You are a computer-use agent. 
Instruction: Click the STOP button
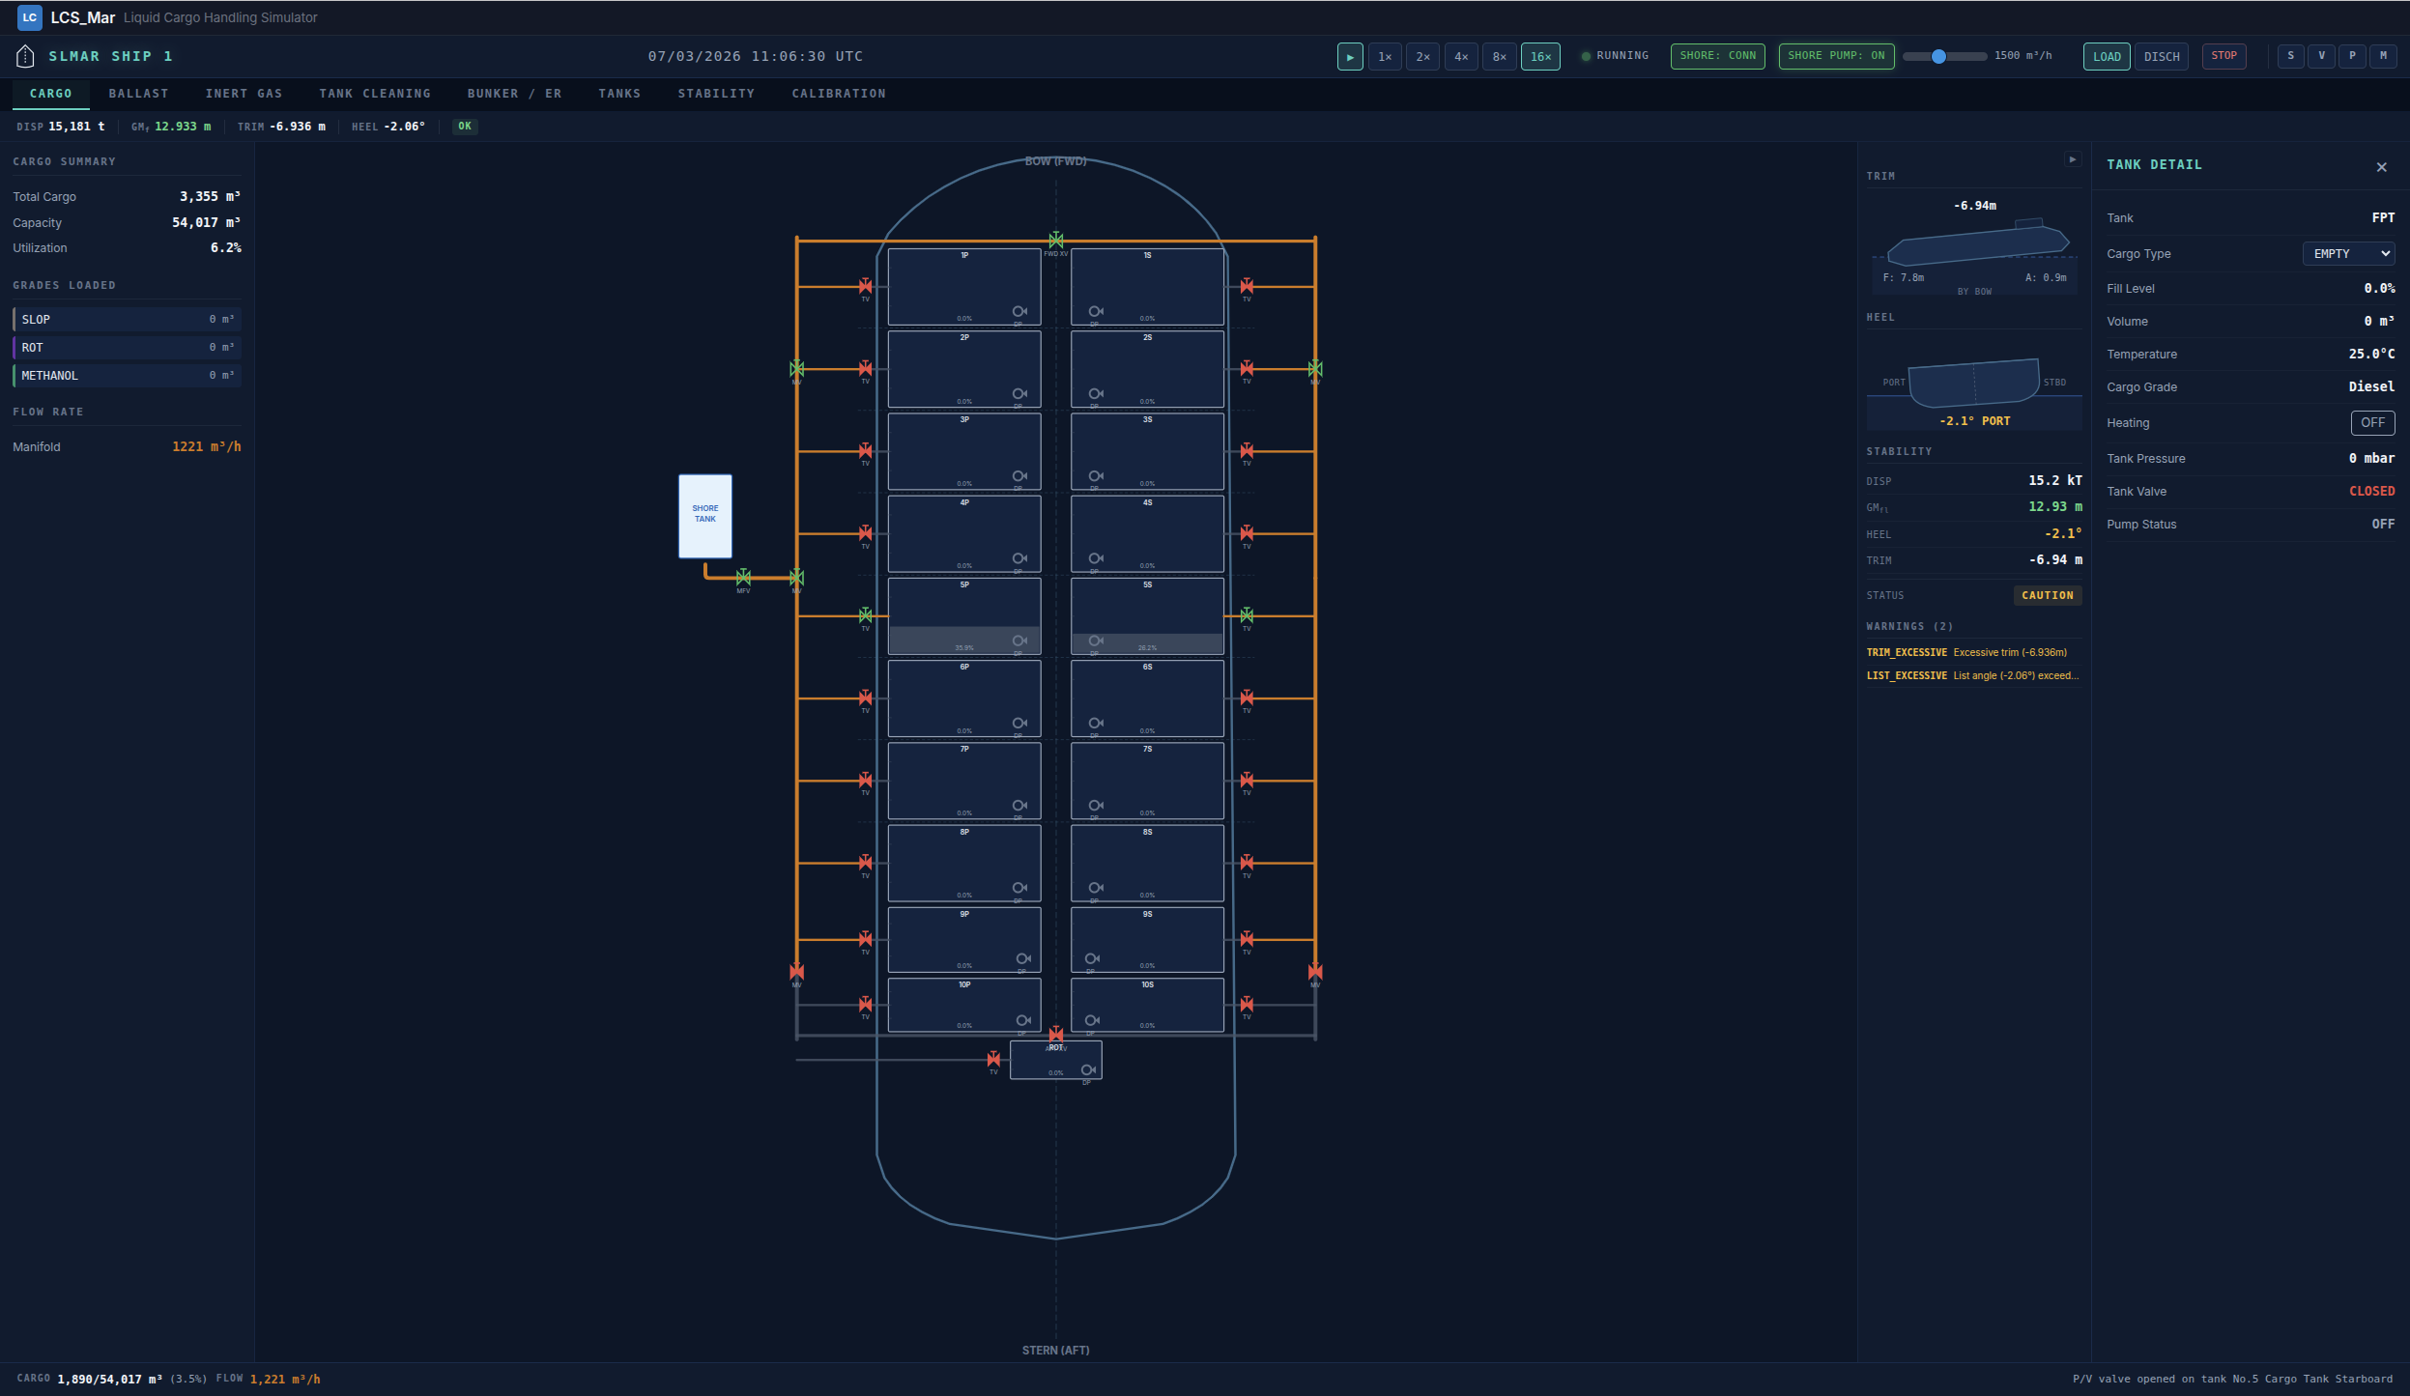[x=2224, y=56]
